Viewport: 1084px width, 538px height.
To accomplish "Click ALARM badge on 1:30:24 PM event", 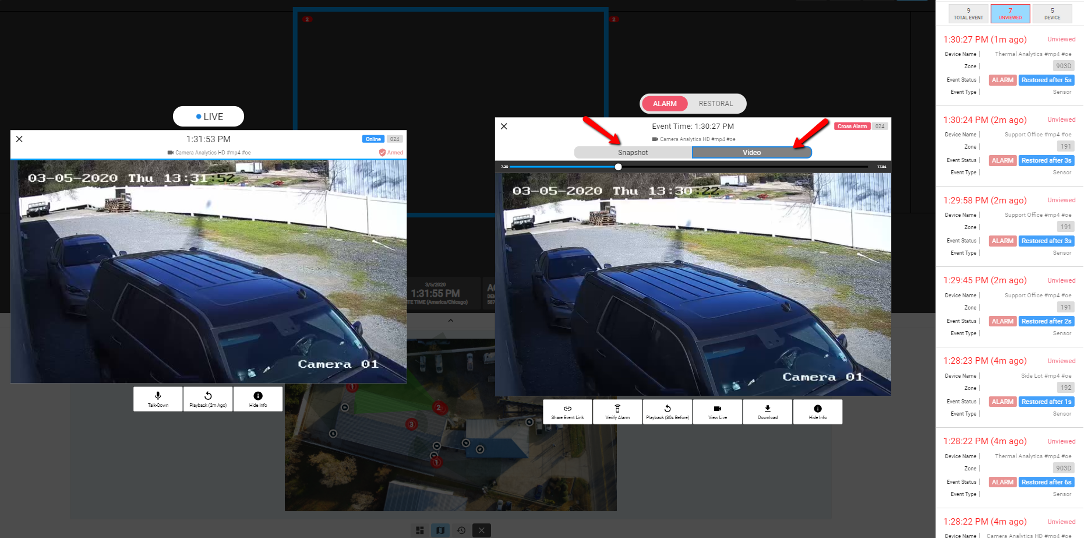I will (1002, 160).
